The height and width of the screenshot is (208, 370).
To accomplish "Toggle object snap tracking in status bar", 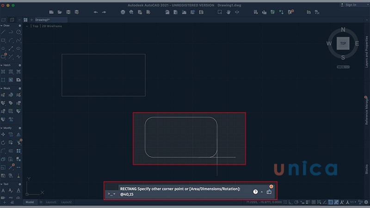I will (x=325, y=202).
